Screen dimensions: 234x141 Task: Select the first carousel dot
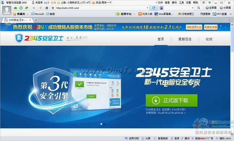[x=101, y=124]
